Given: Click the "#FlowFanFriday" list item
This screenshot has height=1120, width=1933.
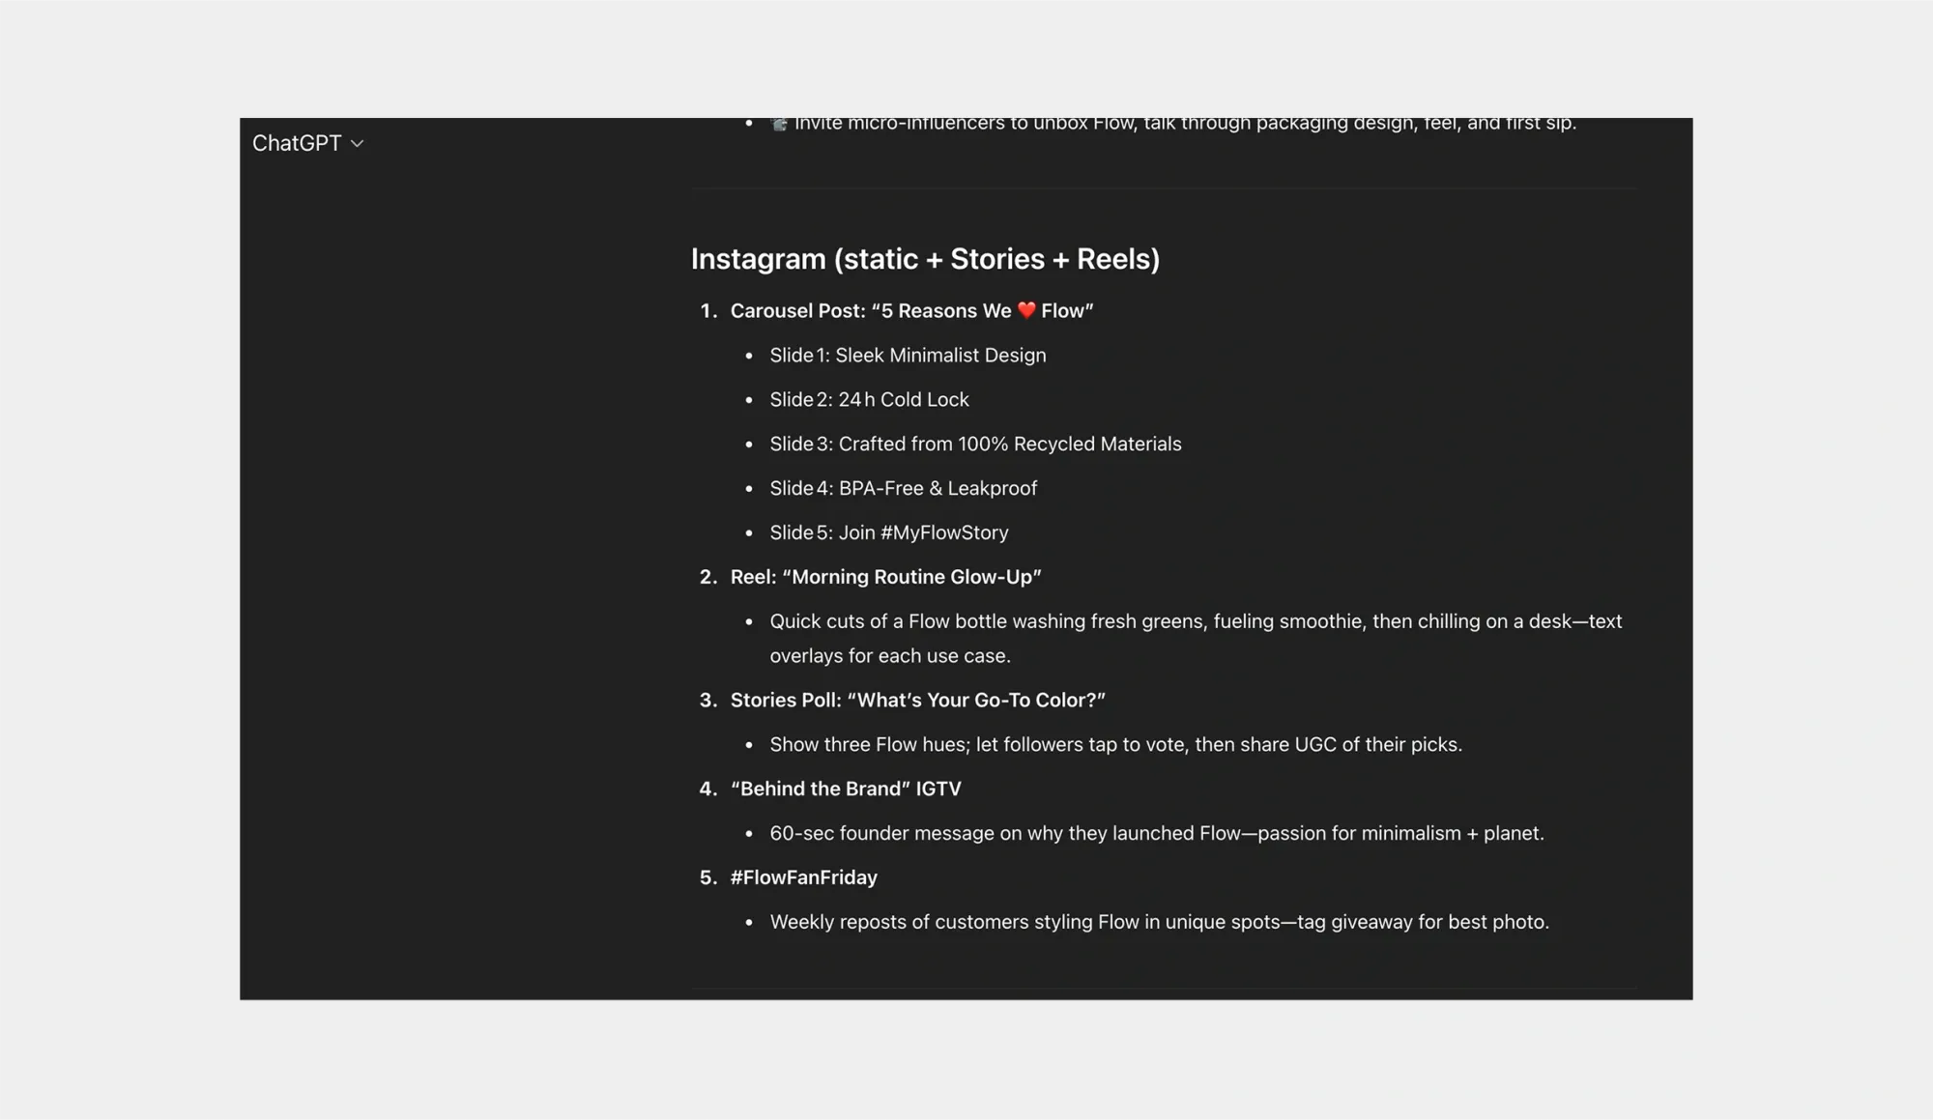Looking at the screenshot, I should pyautogui.click(x=803, y=878).
